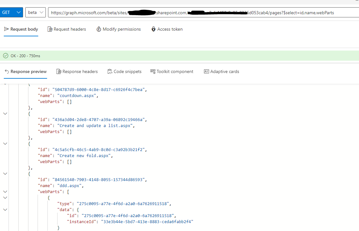
Task: Collapse the webParts array under ddd.aspx
Action: click(x=5, y=191)
